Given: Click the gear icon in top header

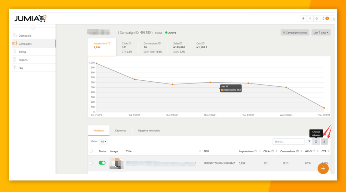Looking at the screenshot, I should tap(303, 19).
